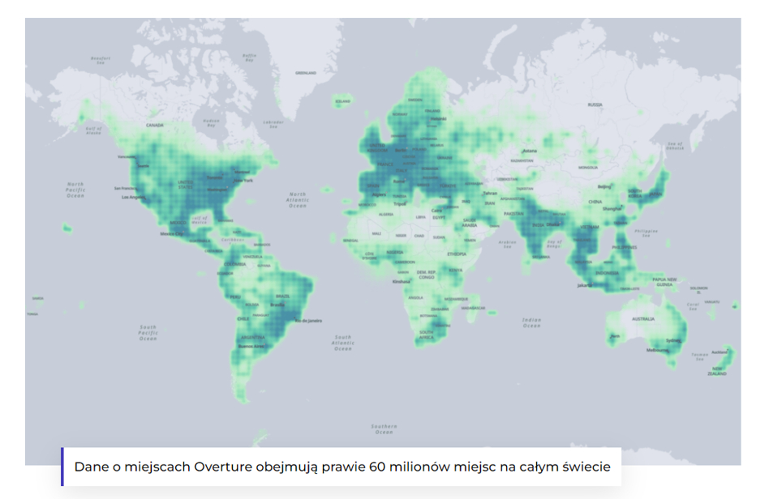Viewport: 769px width, 499px height.
Task: Click the Overture places caption text
Action: click(342, 467)
